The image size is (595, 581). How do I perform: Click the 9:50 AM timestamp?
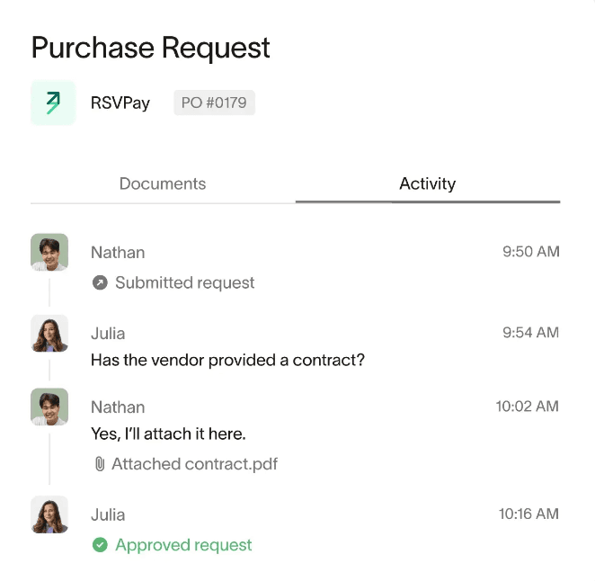(x=530, y=252)
